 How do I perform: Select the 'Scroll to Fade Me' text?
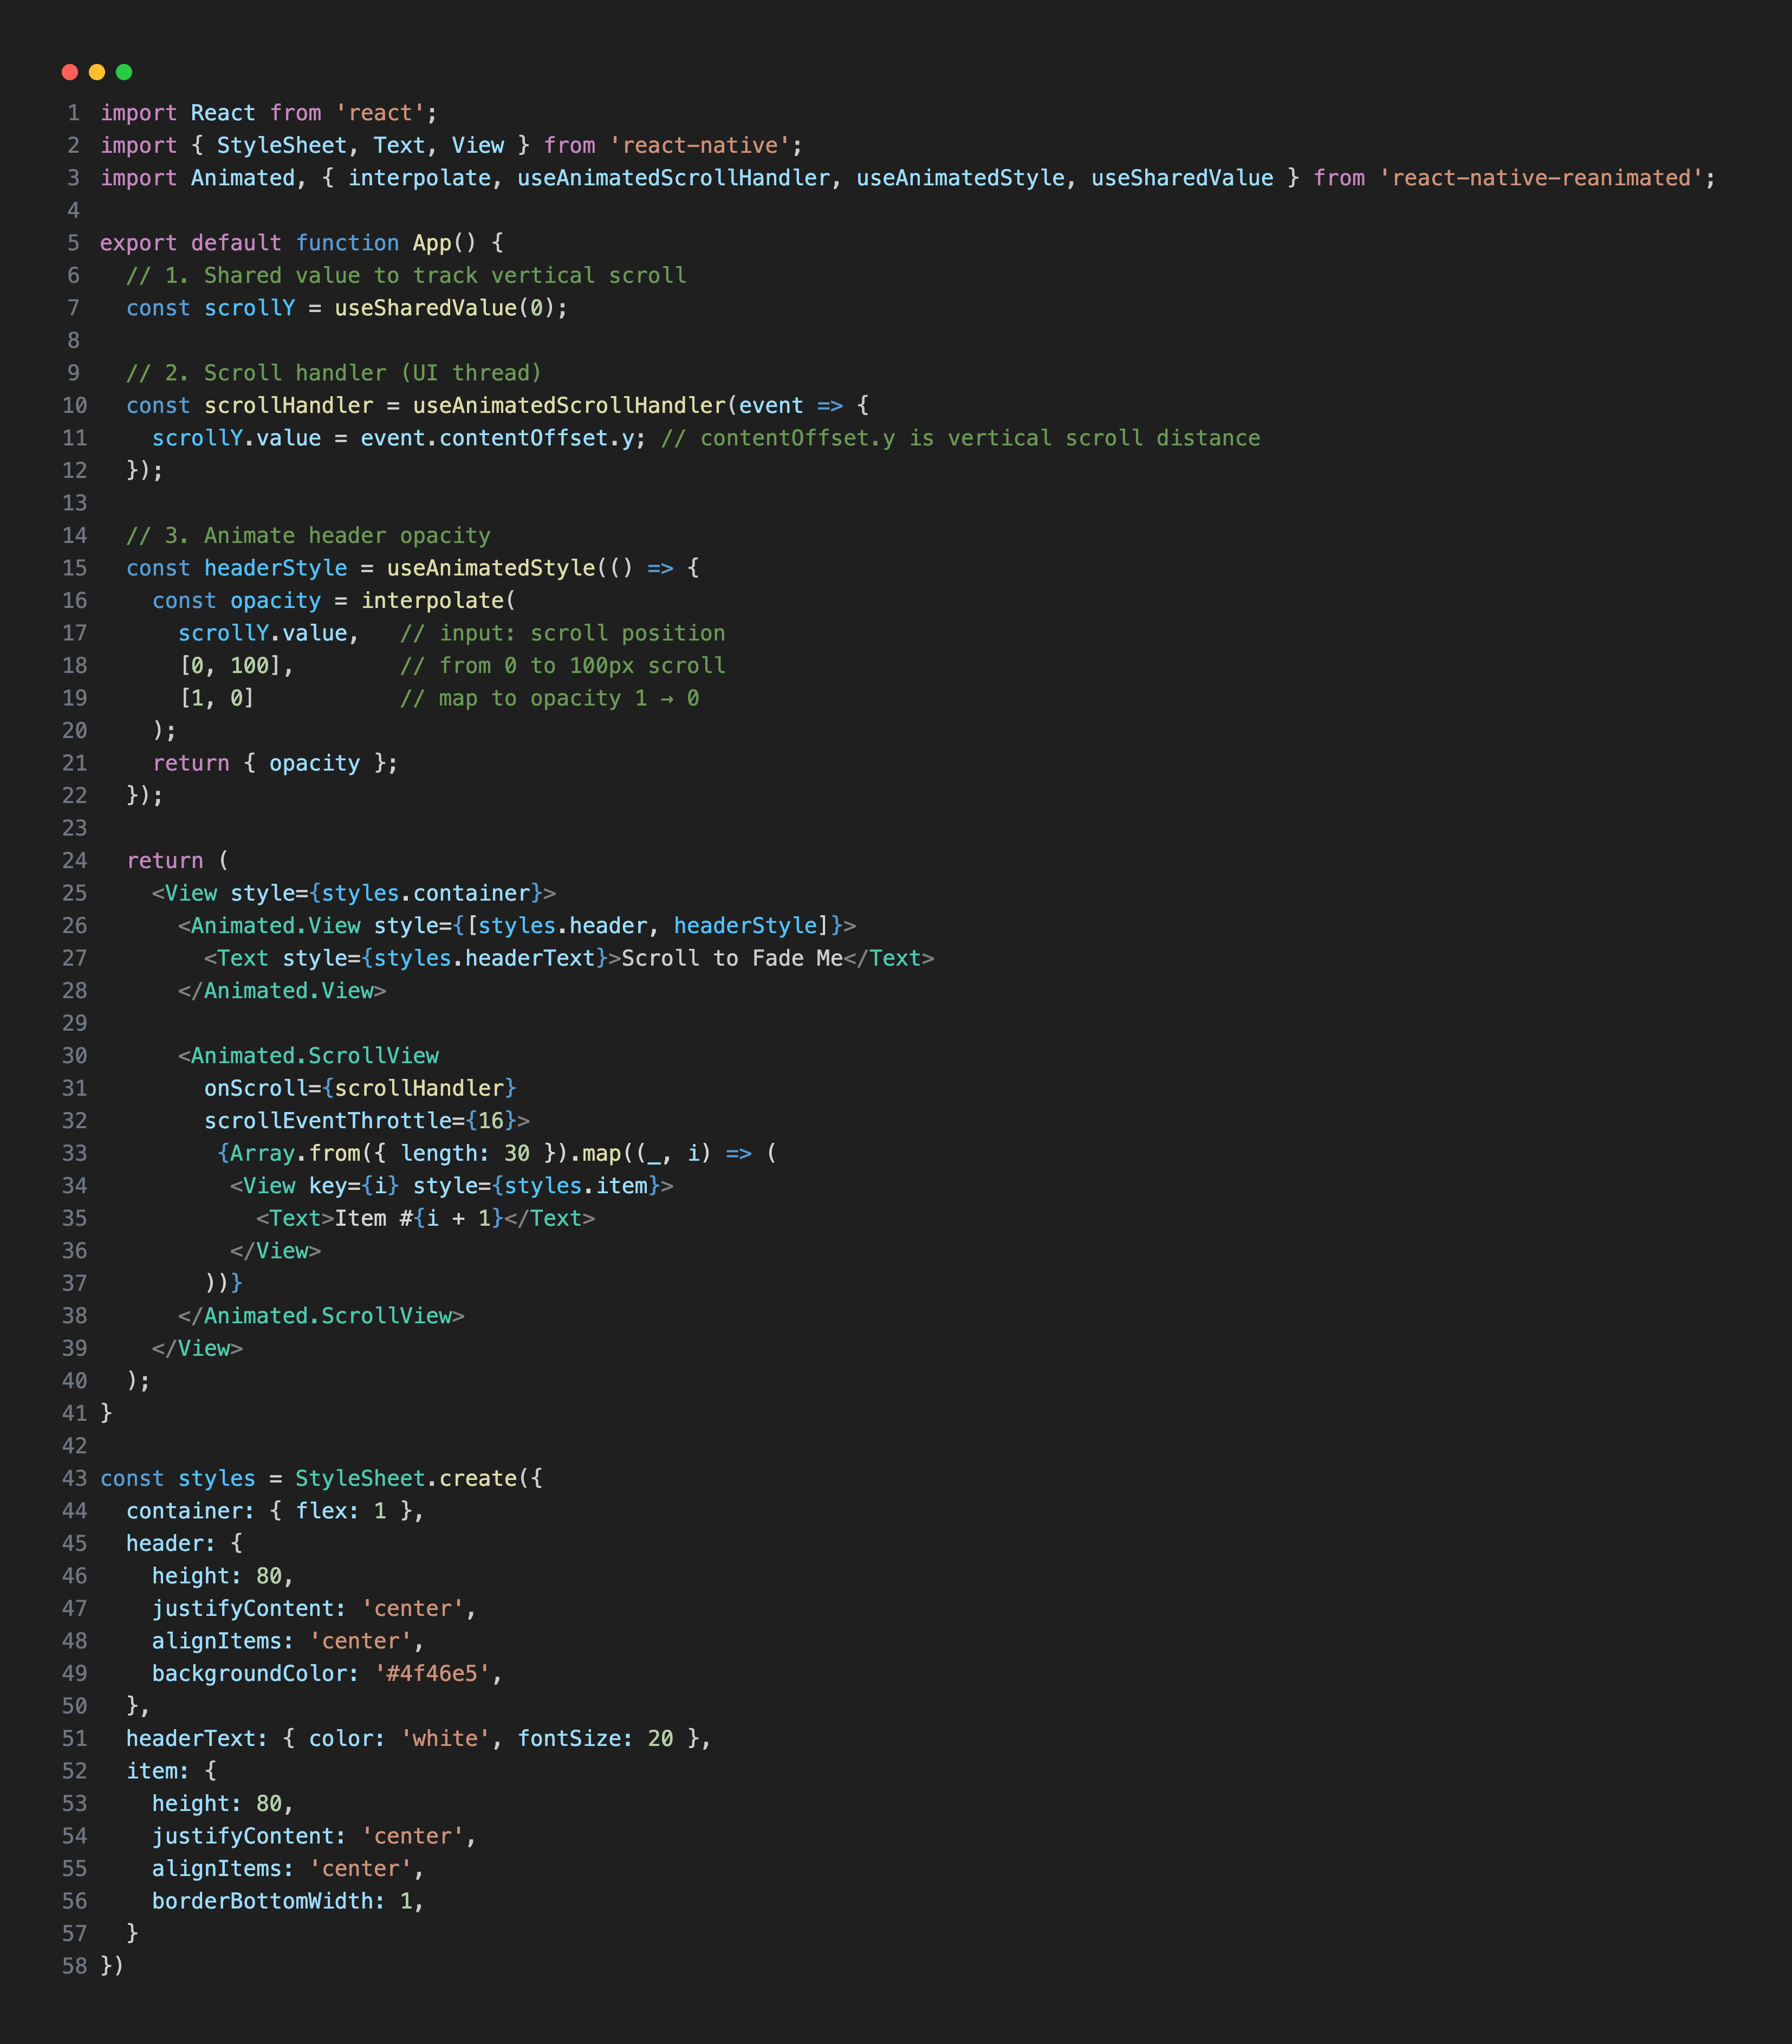[x=730, y=957]
